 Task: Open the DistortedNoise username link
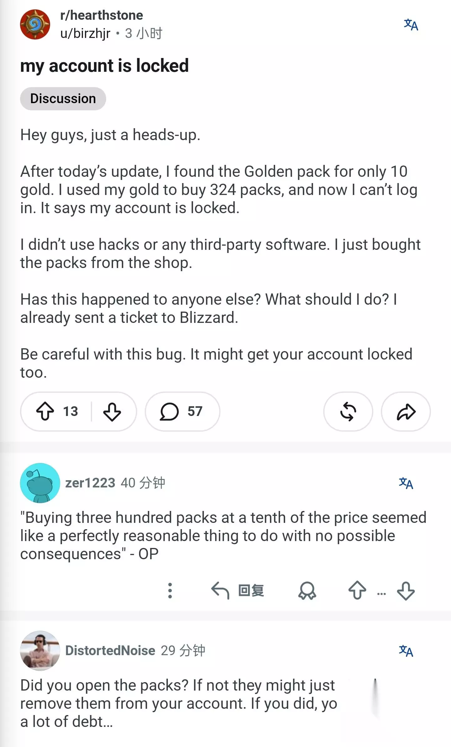pyautogui.click(x=110, y=650)
